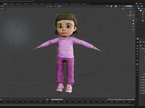Click the current frame number field
Viewport: 145px width, 108px height.
coord(111,99)
